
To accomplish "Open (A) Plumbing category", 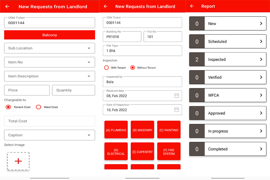I will [x=116, y=129].
